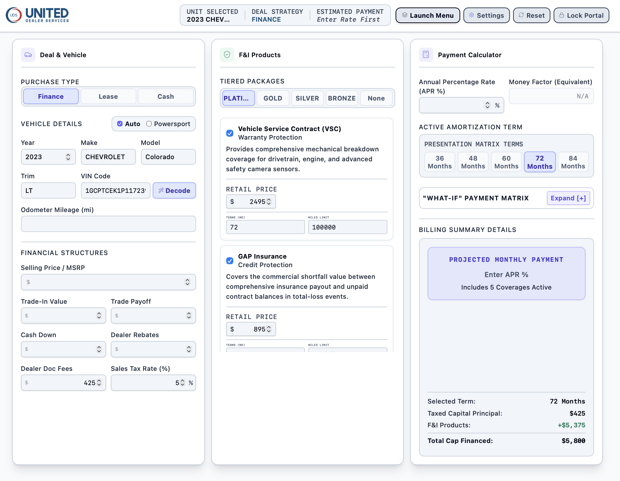
Task: Uncheck the Vehicle Service Contract checkbox
Action: 230,133
